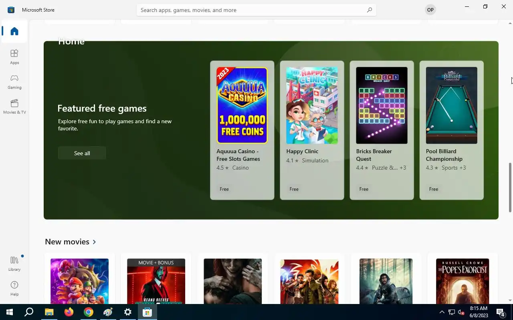This screenshot has height=320, width=513.
Task: Expand New movies chevron arrow
Action: 94,242
